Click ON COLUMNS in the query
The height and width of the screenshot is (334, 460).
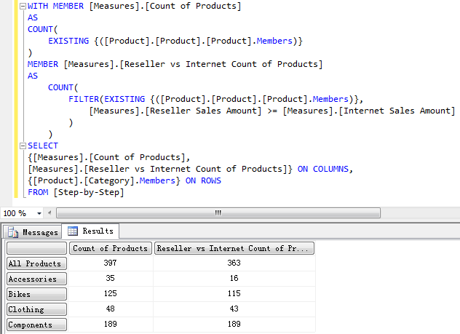[323, 169]
